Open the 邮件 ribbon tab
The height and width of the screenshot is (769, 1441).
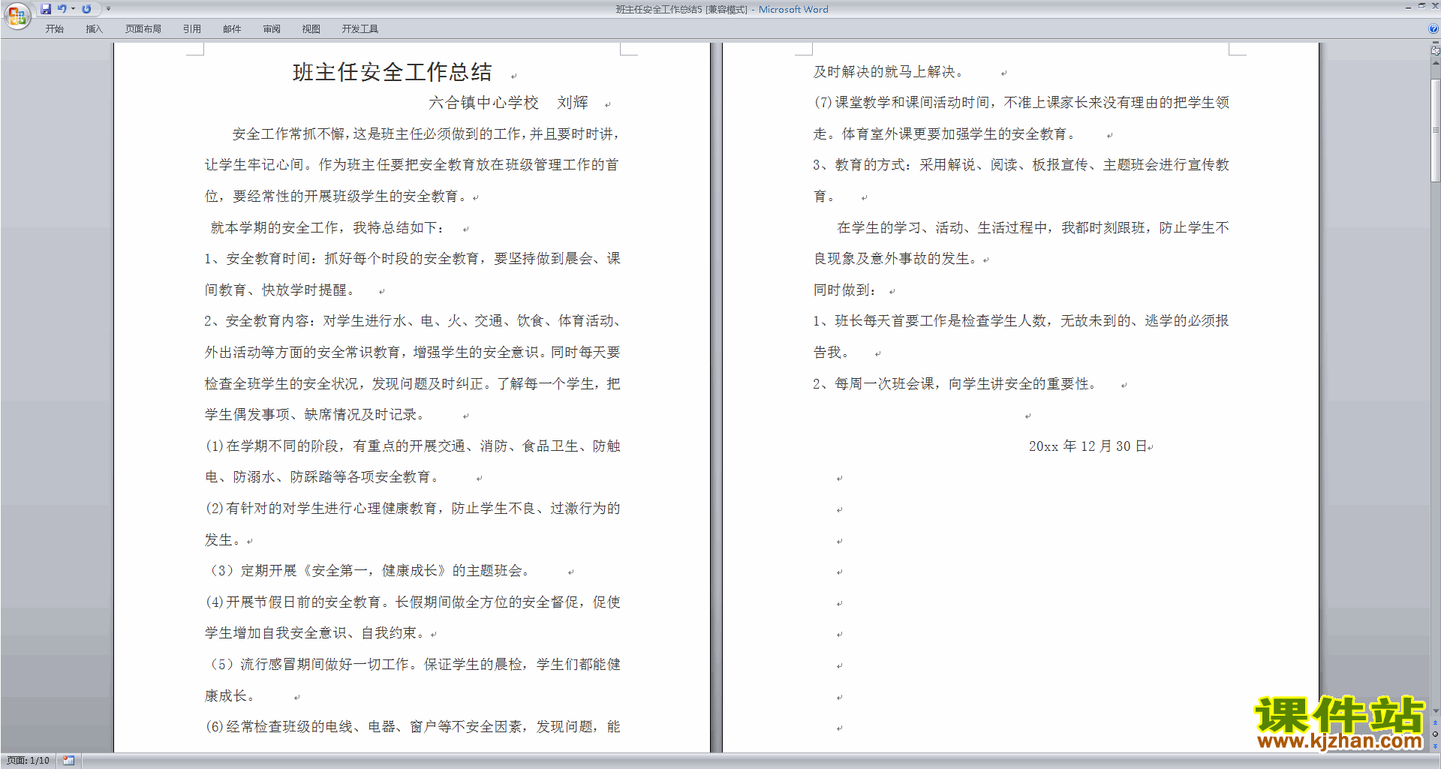click(x=232, y=29)
